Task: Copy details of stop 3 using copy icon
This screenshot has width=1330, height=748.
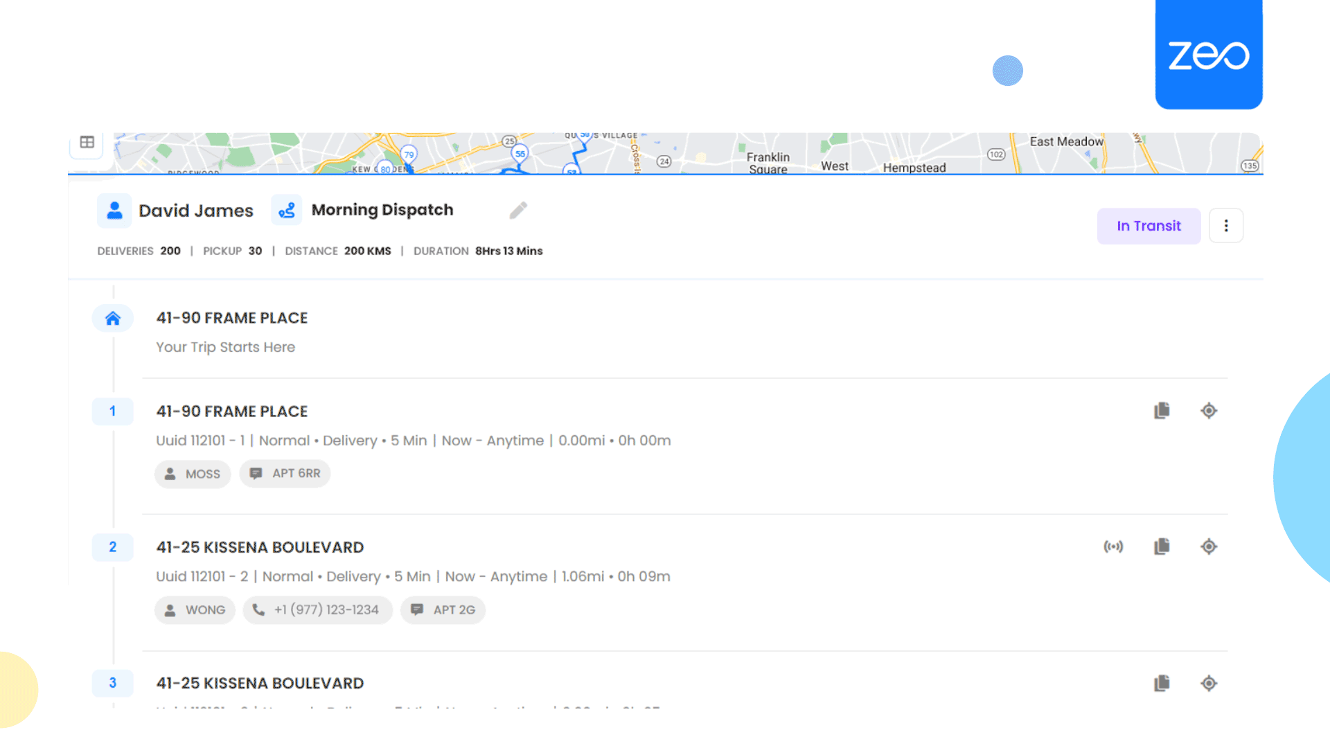Action: click(x=1162, y=683)
